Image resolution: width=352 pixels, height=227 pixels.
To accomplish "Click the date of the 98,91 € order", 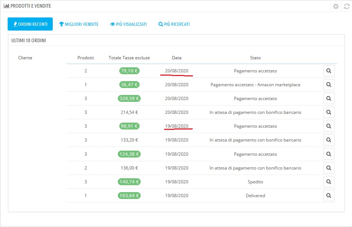I will (x=177, y=126).
